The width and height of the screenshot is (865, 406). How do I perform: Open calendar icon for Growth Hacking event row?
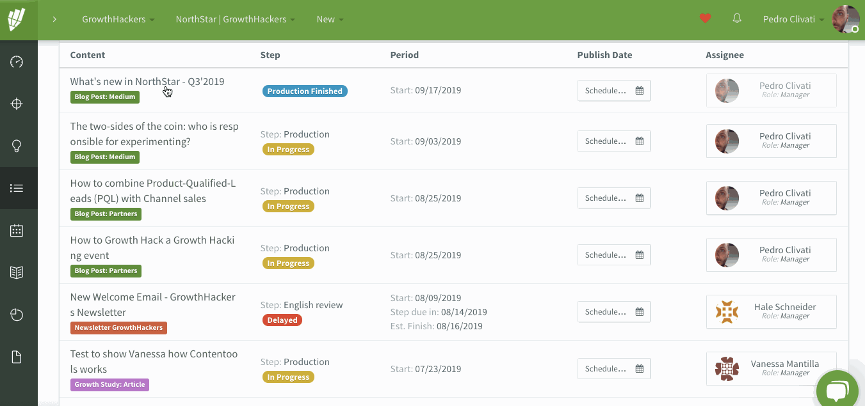tap(639, 255)
